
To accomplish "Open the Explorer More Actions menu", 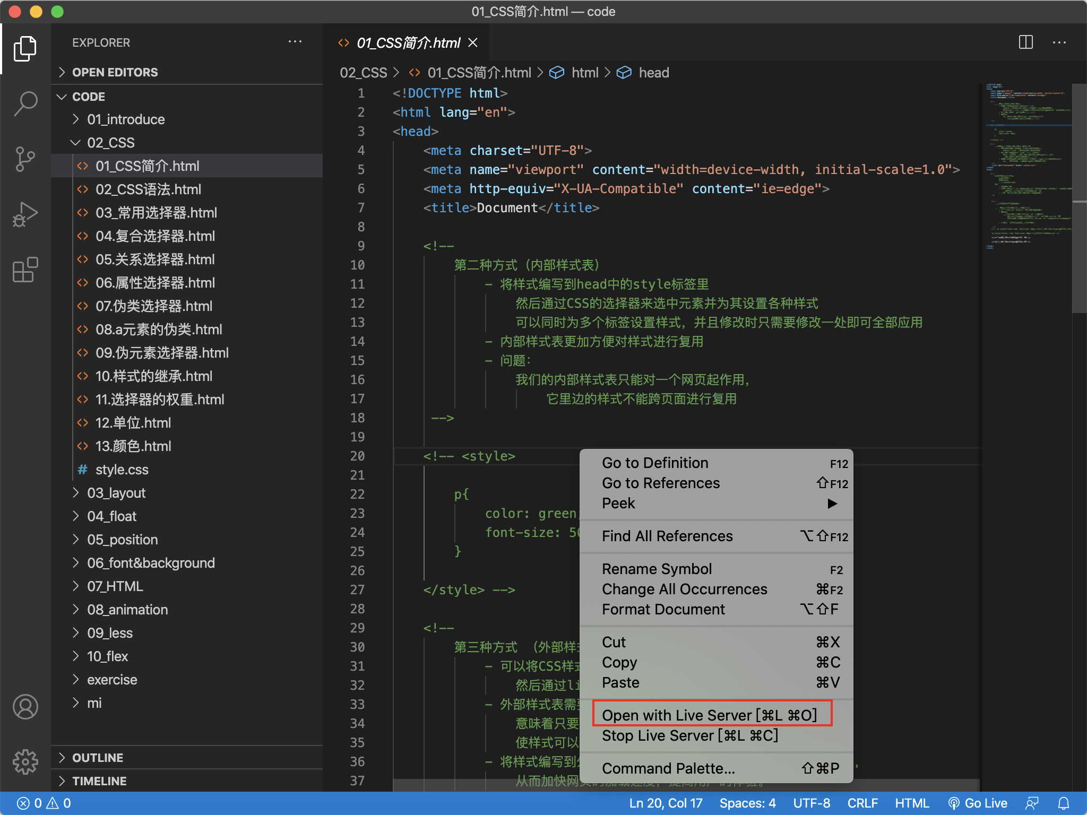I will [296, 42].
